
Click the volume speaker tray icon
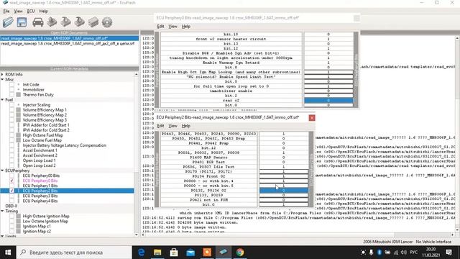tap(404, 253)
